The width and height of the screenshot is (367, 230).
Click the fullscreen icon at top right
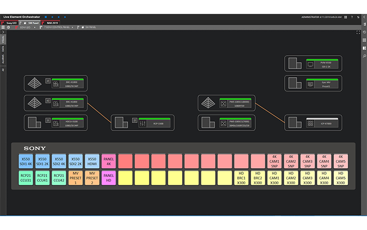358,33
